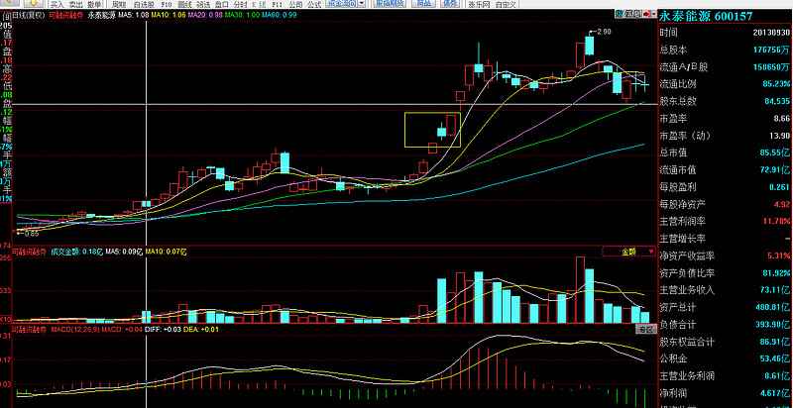Click the 流通比例 85.23% row
This screenshot has height=408, width=793.
[x=725, y=84]
